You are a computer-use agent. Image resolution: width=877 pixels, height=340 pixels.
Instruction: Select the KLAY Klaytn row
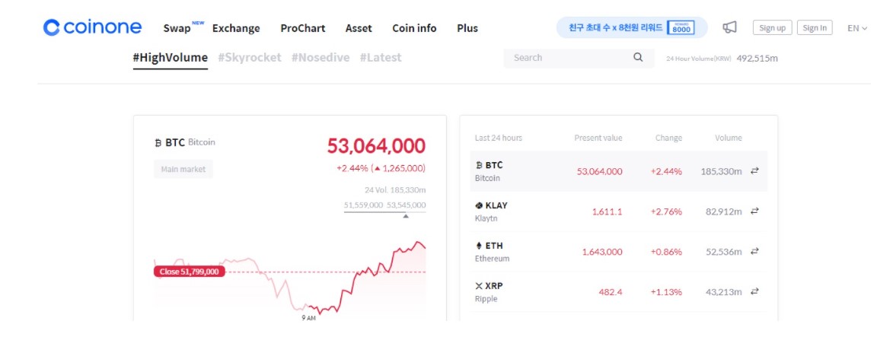pyautogui.click(x=619, y=211)
